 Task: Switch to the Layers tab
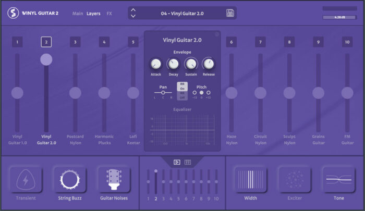pos(93,14)
